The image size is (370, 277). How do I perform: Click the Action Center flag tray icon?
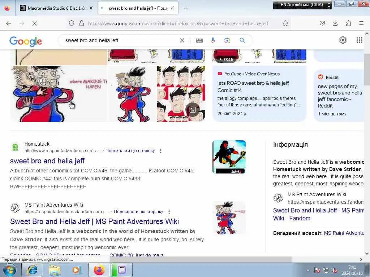tap(317, 271)
